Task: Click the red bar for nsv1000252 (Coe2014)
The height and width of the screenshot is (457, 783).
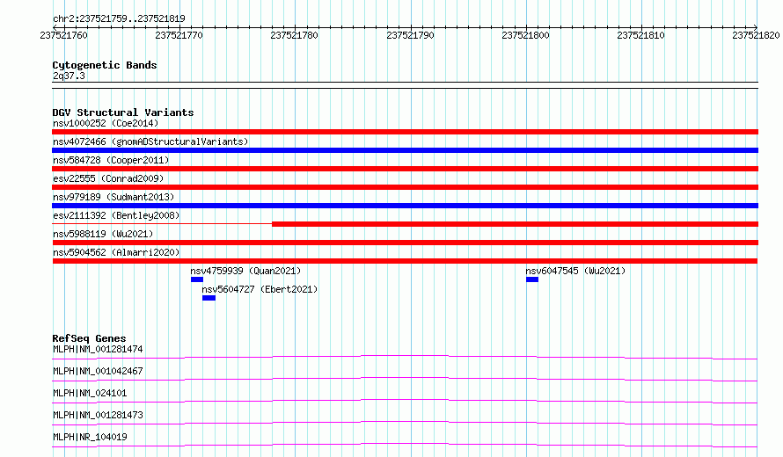Action: (405, 132)
